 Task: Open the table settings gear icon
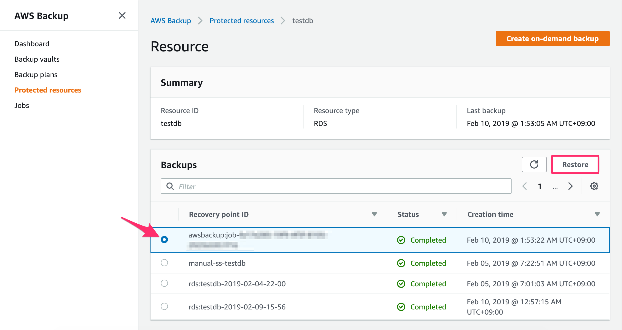pos(594,186)
